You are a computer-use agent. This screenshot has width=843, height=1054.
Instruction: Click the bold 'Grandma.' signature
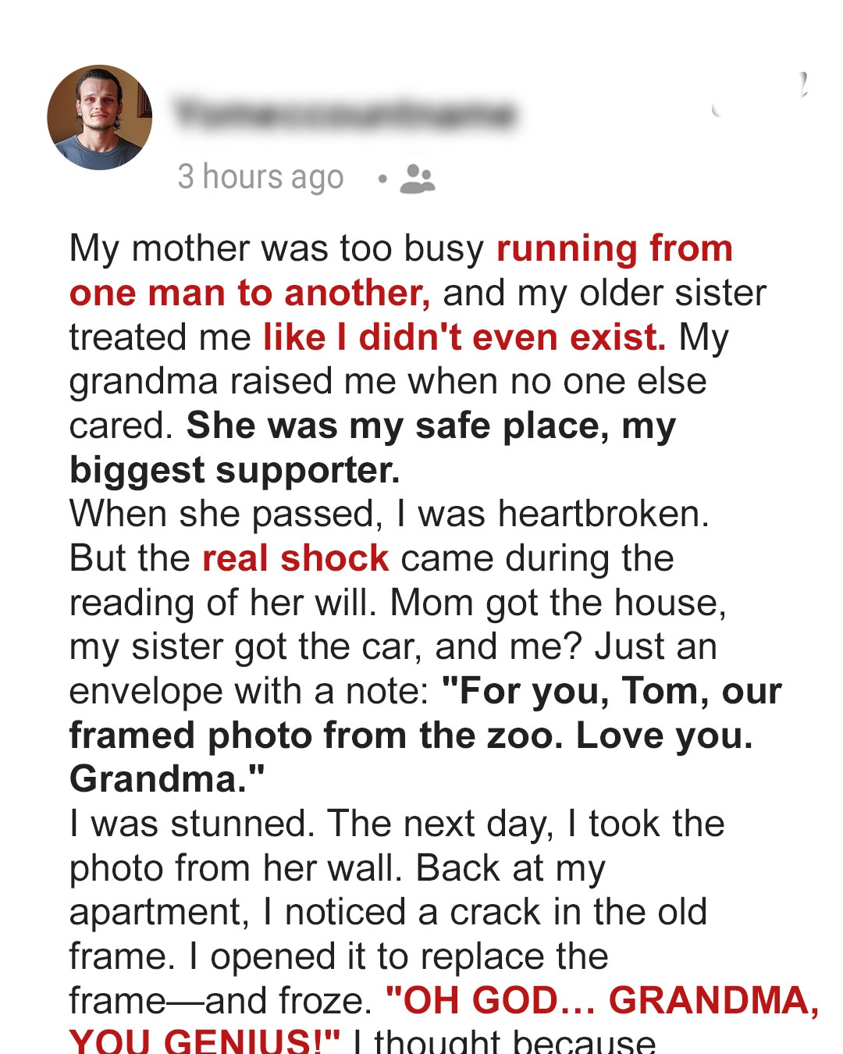(167, 779)
